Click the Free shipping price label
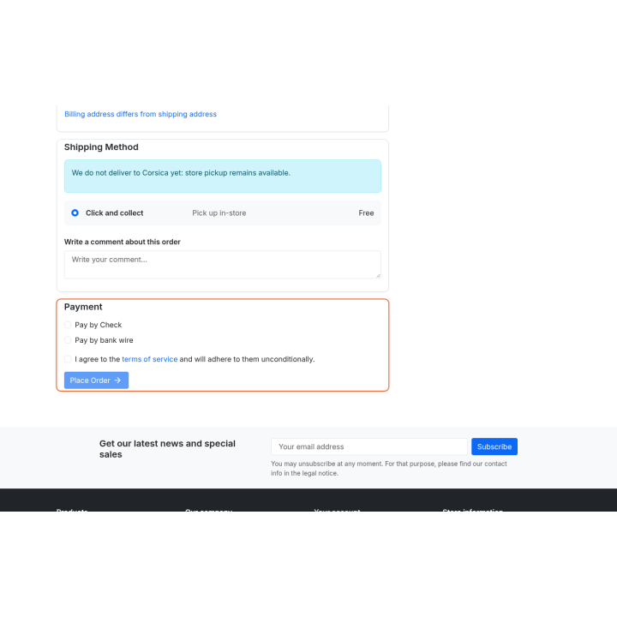The width and height of the screenshot is (617, 617). (x=366, y=213)
